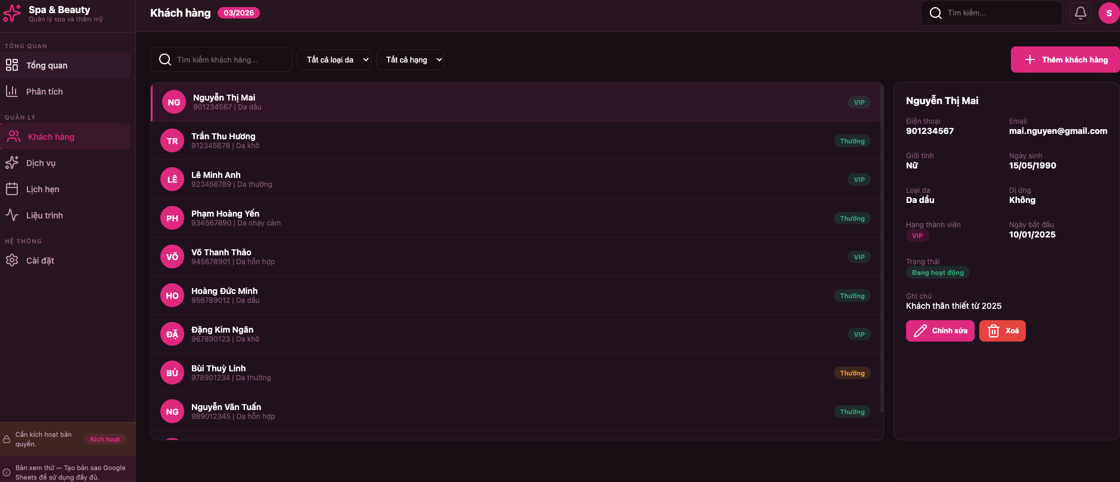
Task: Open the Lịch hẹn calendar icon
Action: click(13, 189)
